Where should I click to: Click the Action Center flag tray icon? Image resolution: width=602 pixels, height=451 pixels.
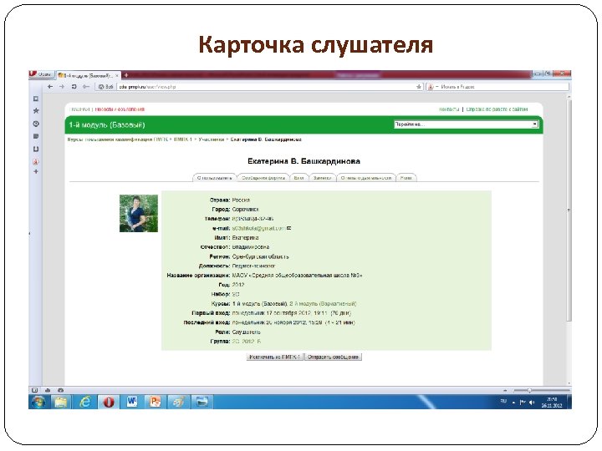tap(522, 403)
